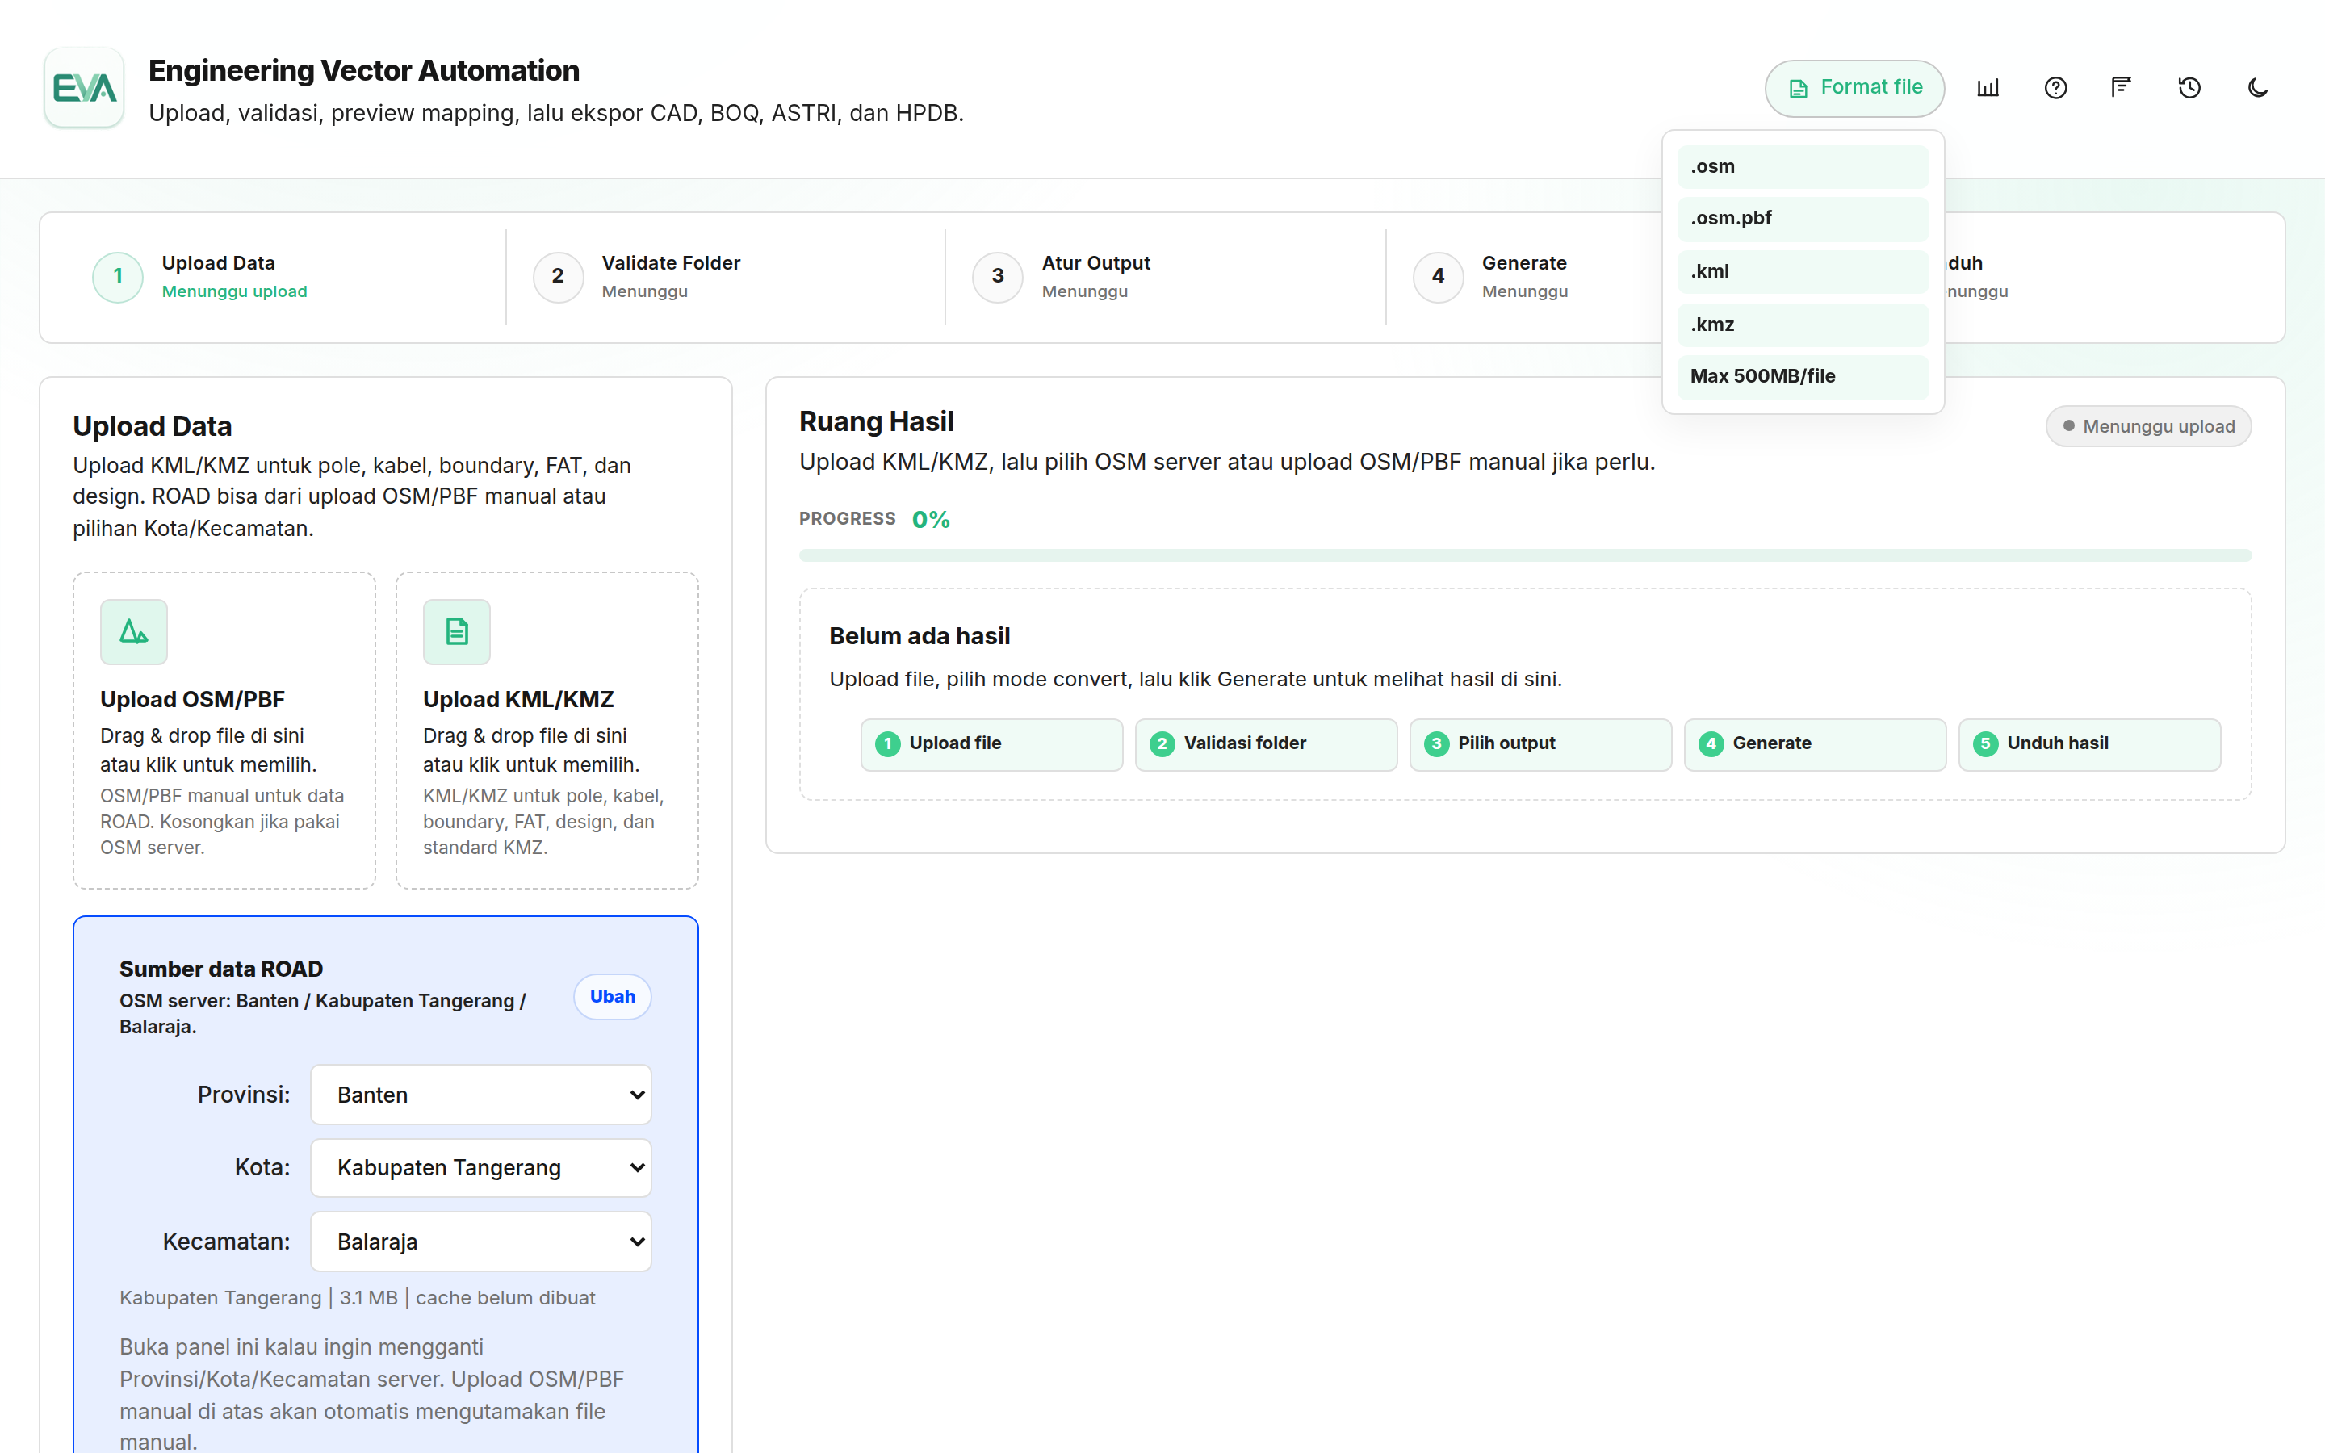Go to step 3 Atur Output
2325x1453 pixels.
(1164, 277)
